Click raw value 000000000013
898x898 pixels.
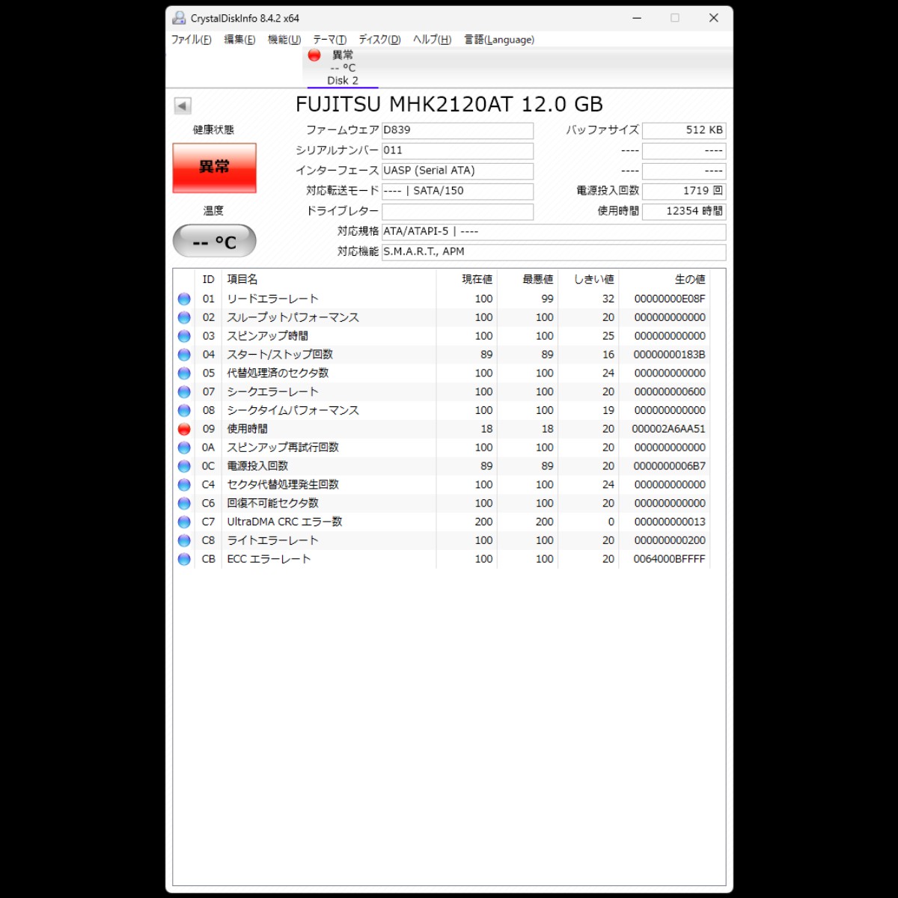[x=670, y=522]
